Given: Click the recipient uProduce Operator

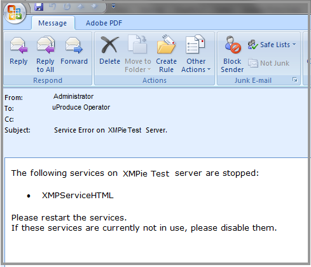Looking at the screenshot, I should (x=81, y=107).
